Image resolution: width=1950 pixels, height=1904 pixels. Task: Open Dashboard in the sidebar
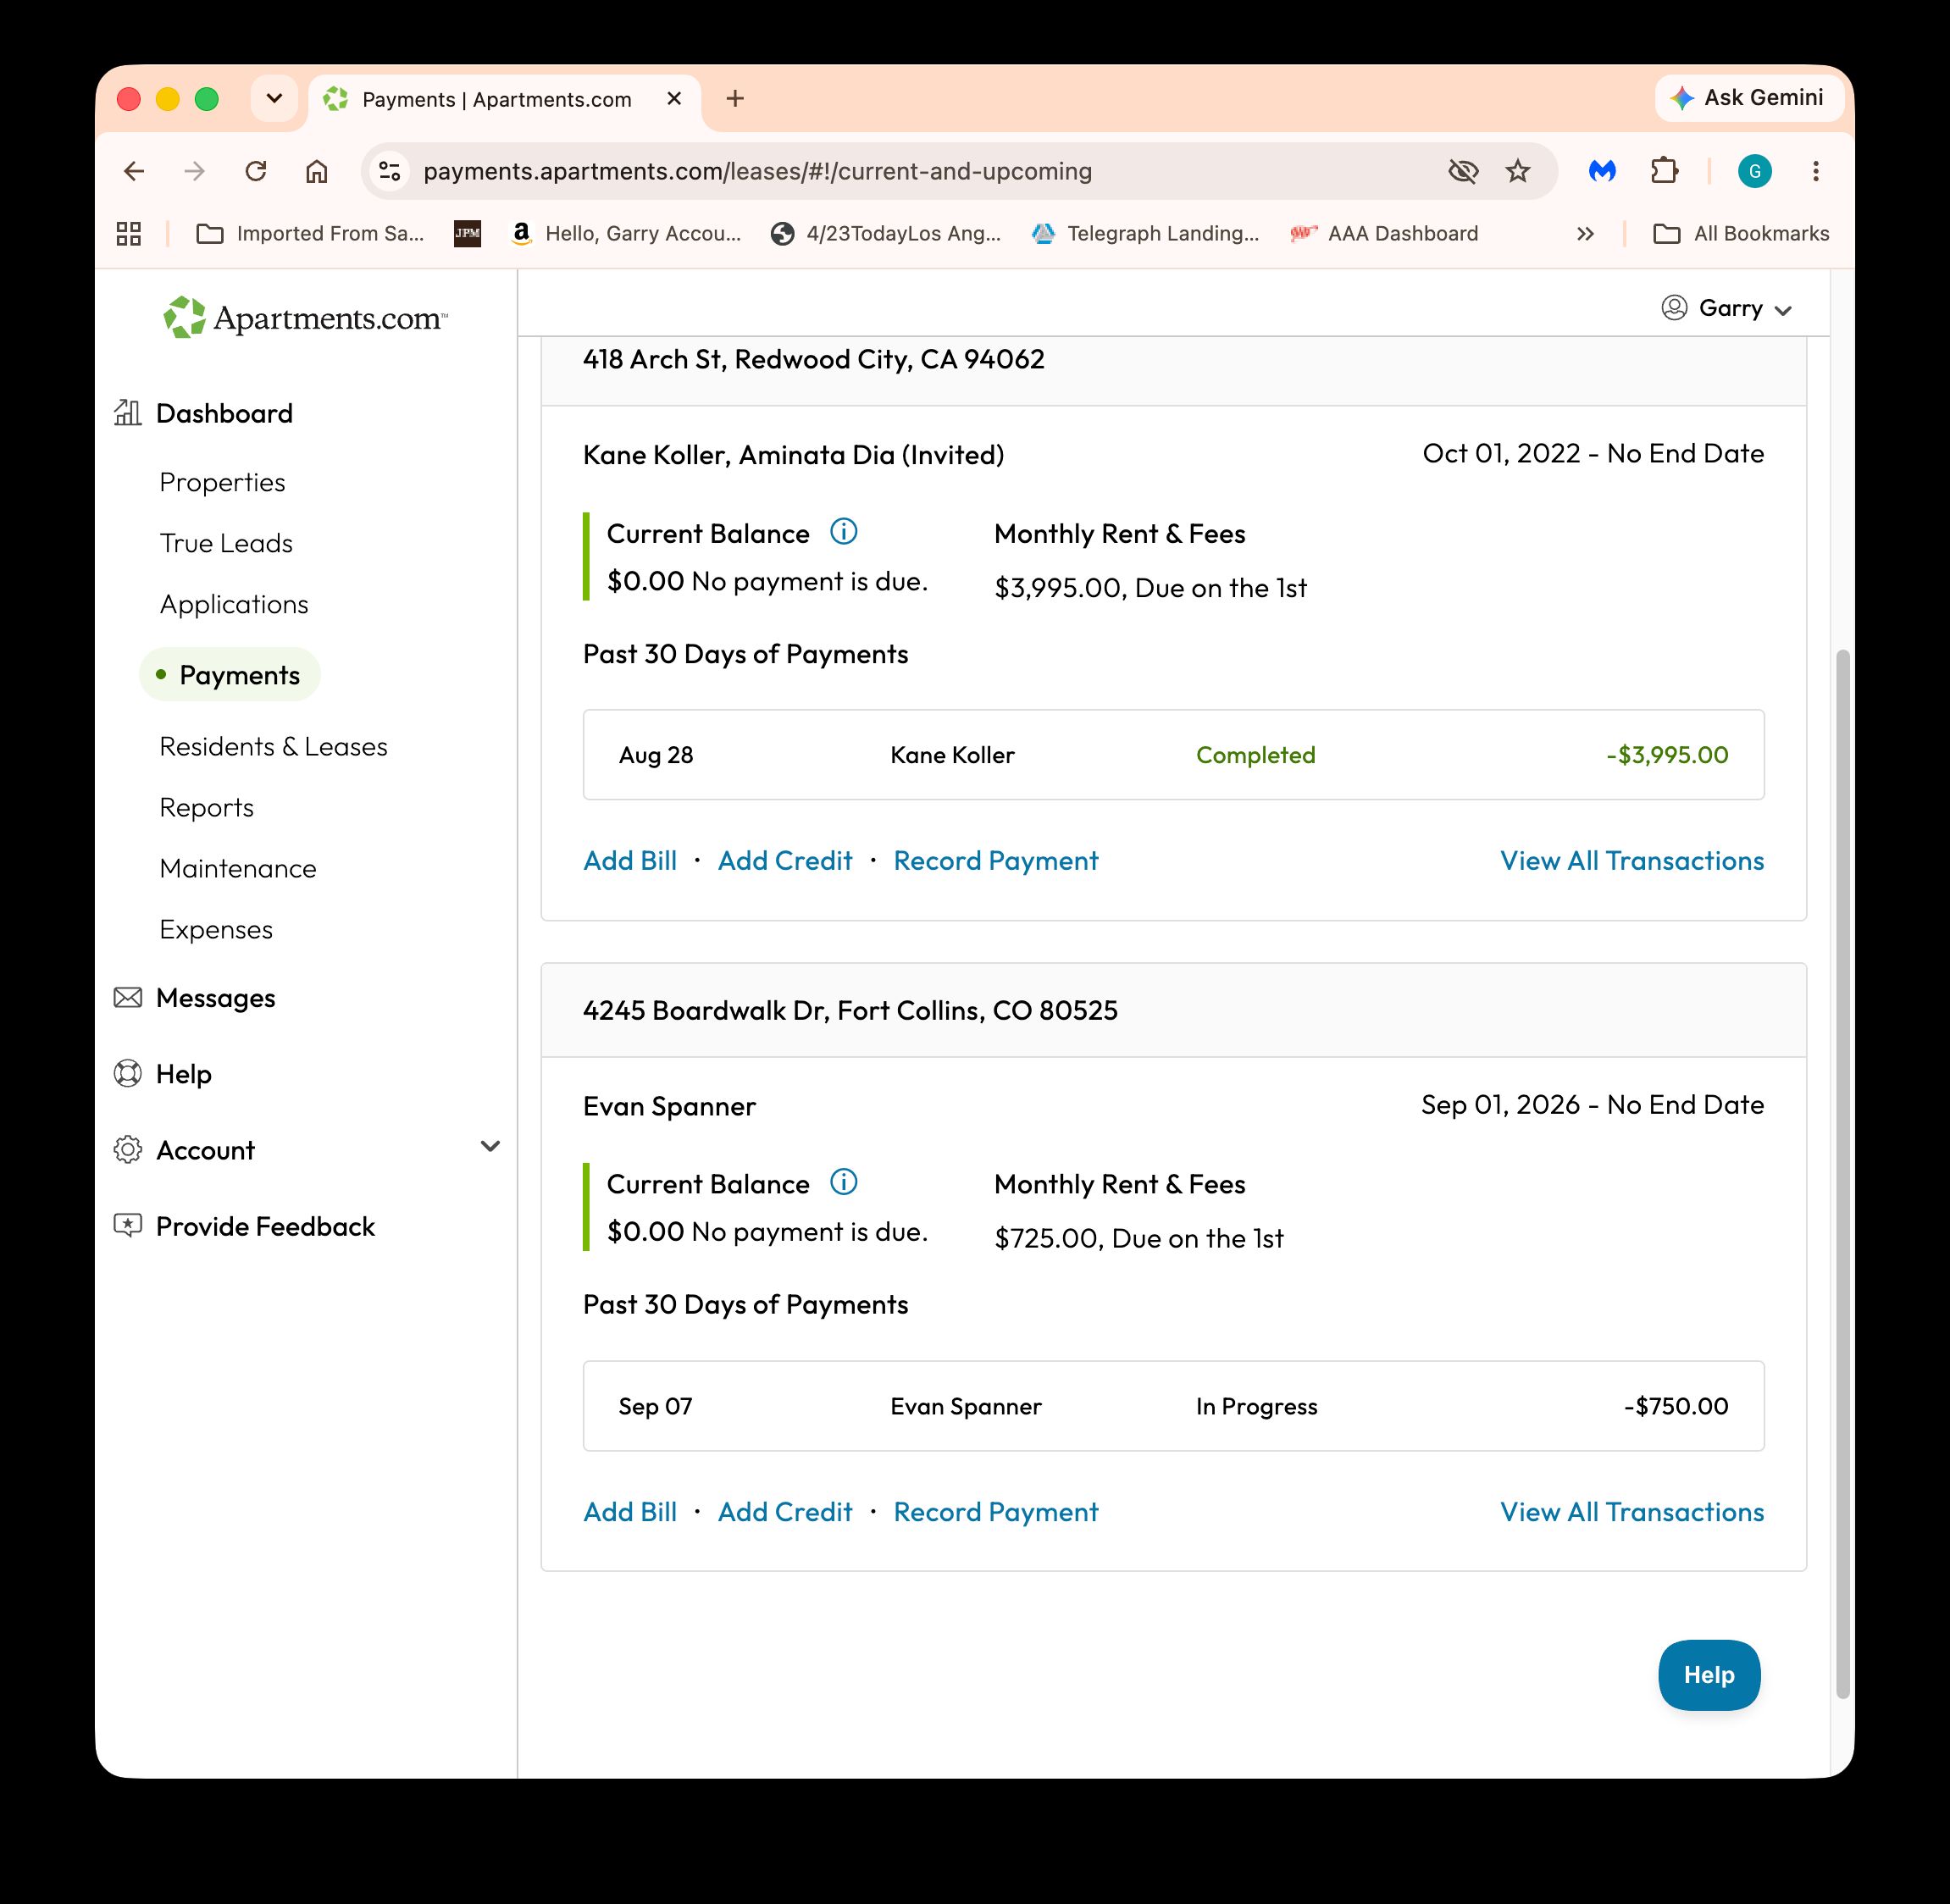(224, 413)
